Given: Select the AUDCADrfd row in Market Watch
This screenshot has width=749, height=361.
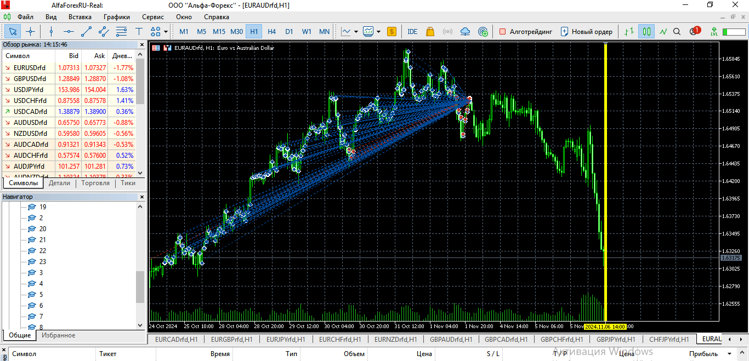Looking at the screenshot, I should click(x=68, y=144).
